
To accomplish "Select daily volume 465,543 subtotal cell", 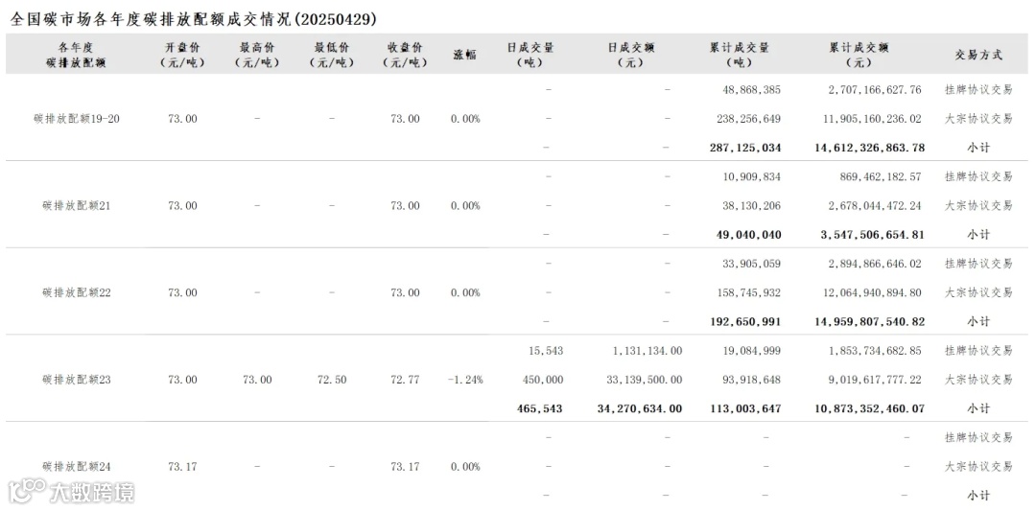I will coord(539,408).
